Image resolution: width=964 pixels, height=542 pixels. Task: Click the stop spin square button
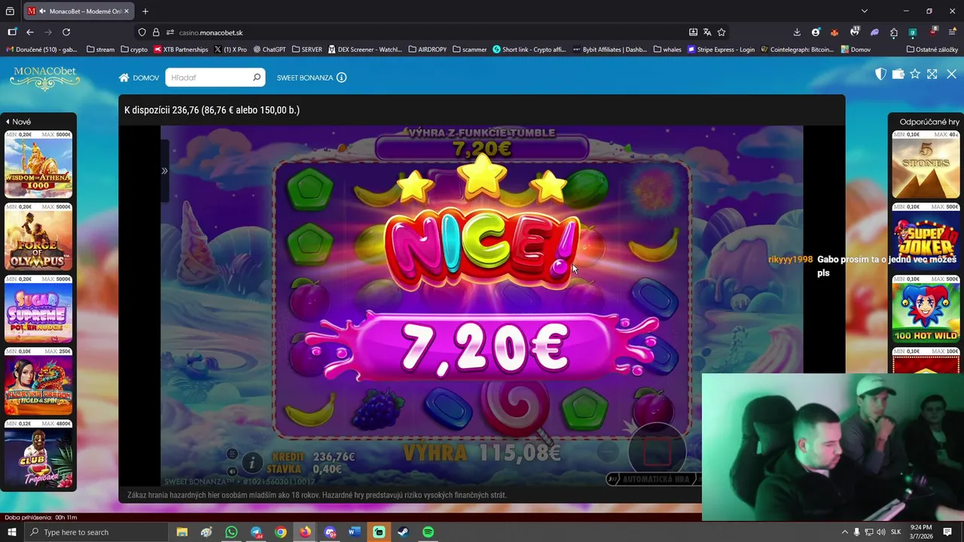coord(657,452)
